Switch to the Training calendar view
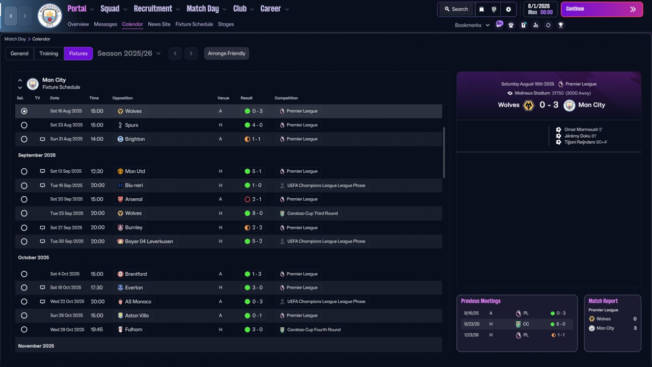The height and width of the screenshot is (367, 652). [49, 54]
